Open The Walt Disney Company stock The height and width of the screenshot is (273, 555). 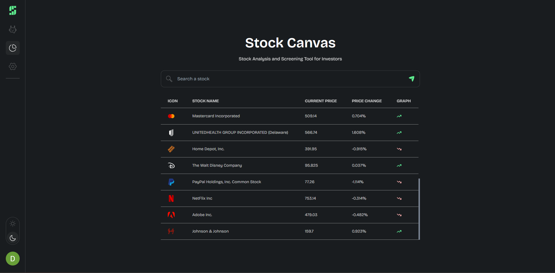pyautogui.click(x=217, y=166)
